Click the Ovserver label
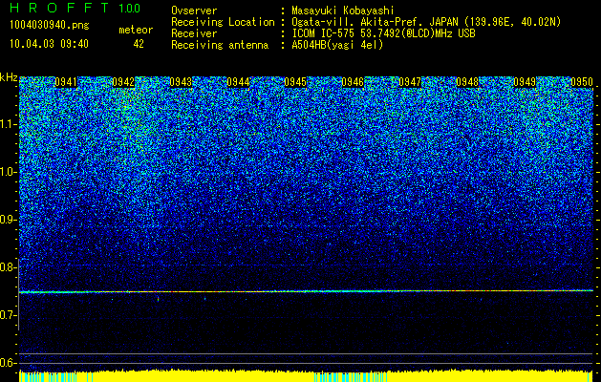Viewport: 601px width, 382px height. 194,11
